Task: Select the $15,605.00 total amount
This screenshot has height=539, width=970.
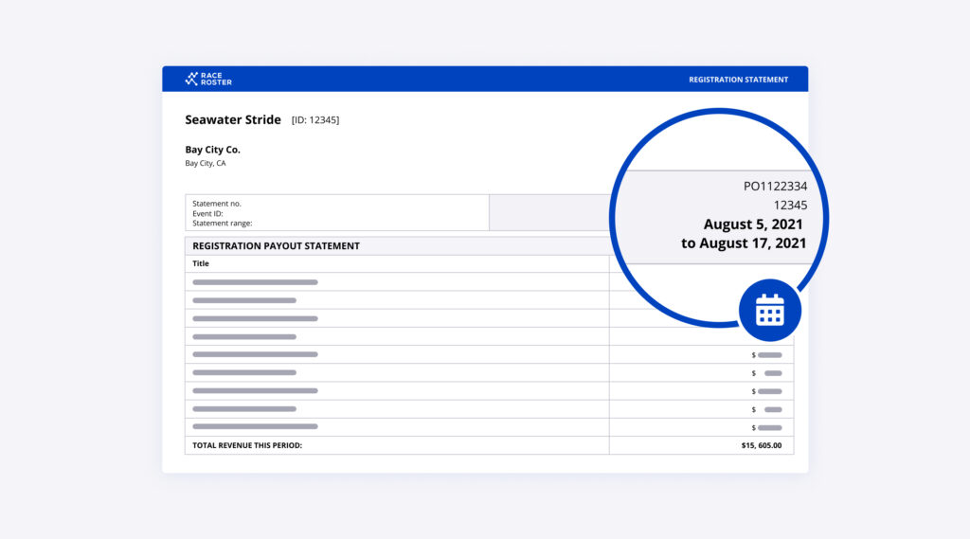Action: point(761,445)
